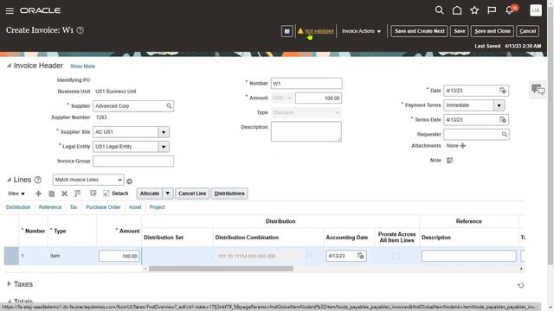Add a new invoice line with plus icon
Screen dimensions: 554x311
[38, 194]
